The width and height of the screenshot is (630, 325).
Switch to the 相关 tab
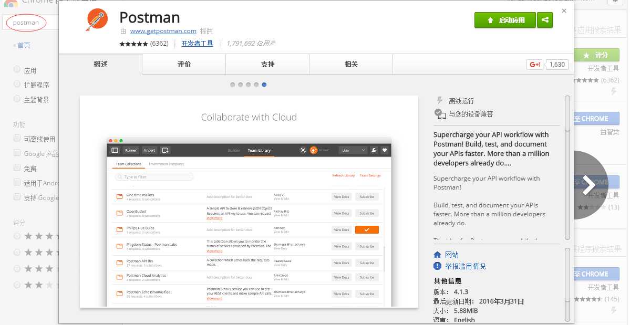click(351, 64)
